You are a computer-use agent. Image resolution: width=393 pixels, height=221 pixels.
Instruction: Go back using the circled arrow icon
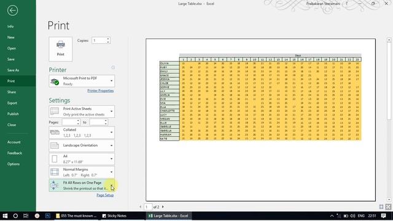click(x=12, y=10)
